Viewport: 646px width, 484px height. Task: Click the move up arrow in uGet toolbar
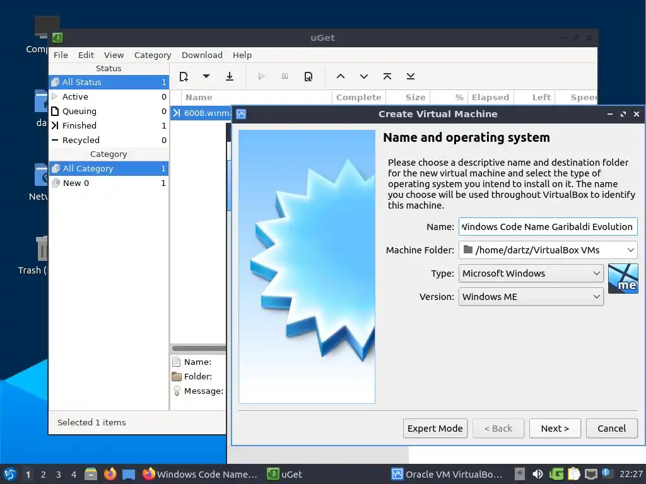[340, 76]
